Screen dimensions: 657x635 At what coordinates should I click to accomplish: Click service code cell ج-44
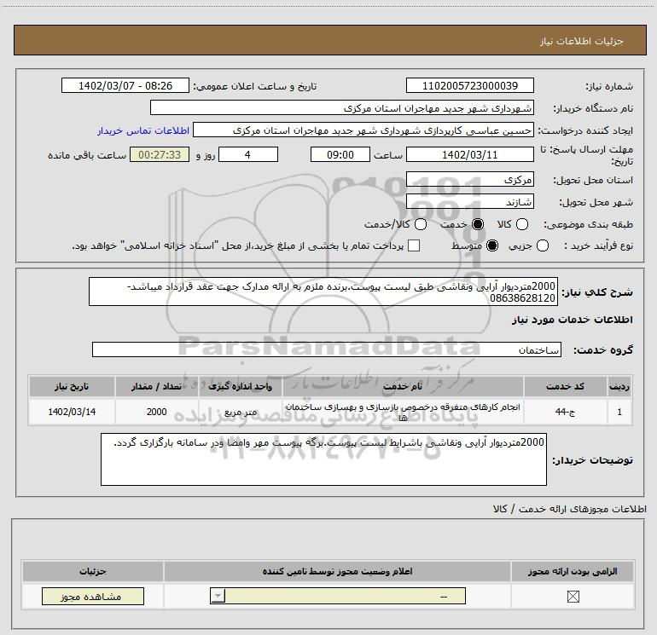(565, 412)
